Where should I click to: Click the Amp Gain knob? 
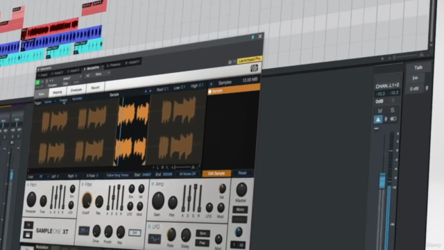[157, 201]
